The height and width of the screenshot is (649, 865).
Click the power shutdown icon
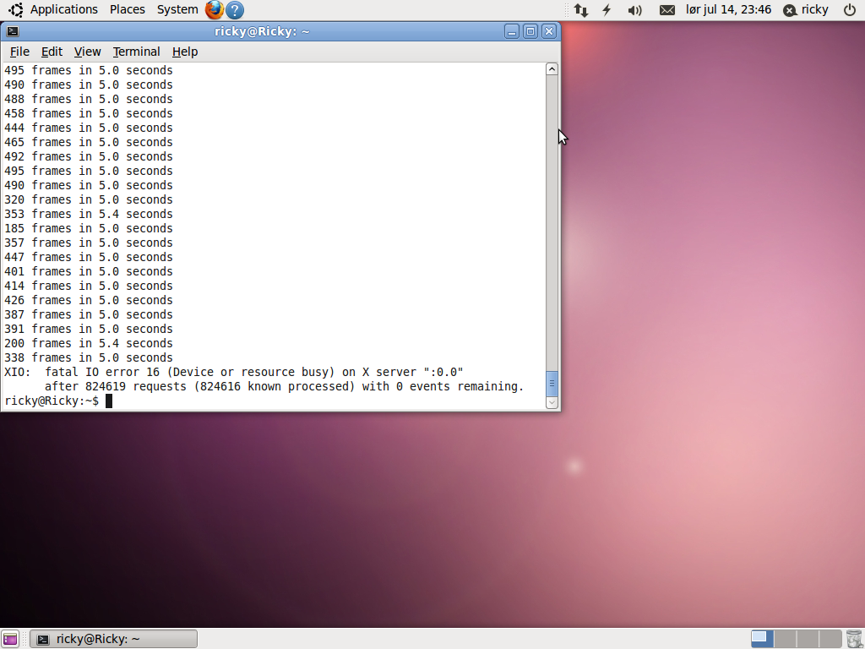click(x=850, y=10)
